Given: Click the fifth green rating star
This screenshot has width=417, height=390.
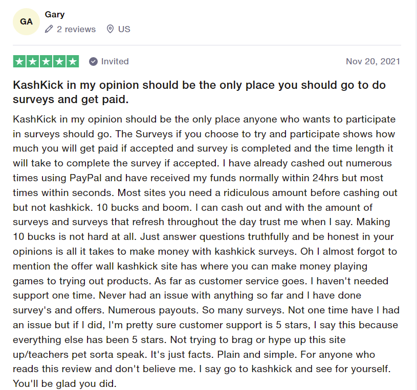Looking at the screenshot, I should click(73, 61).
